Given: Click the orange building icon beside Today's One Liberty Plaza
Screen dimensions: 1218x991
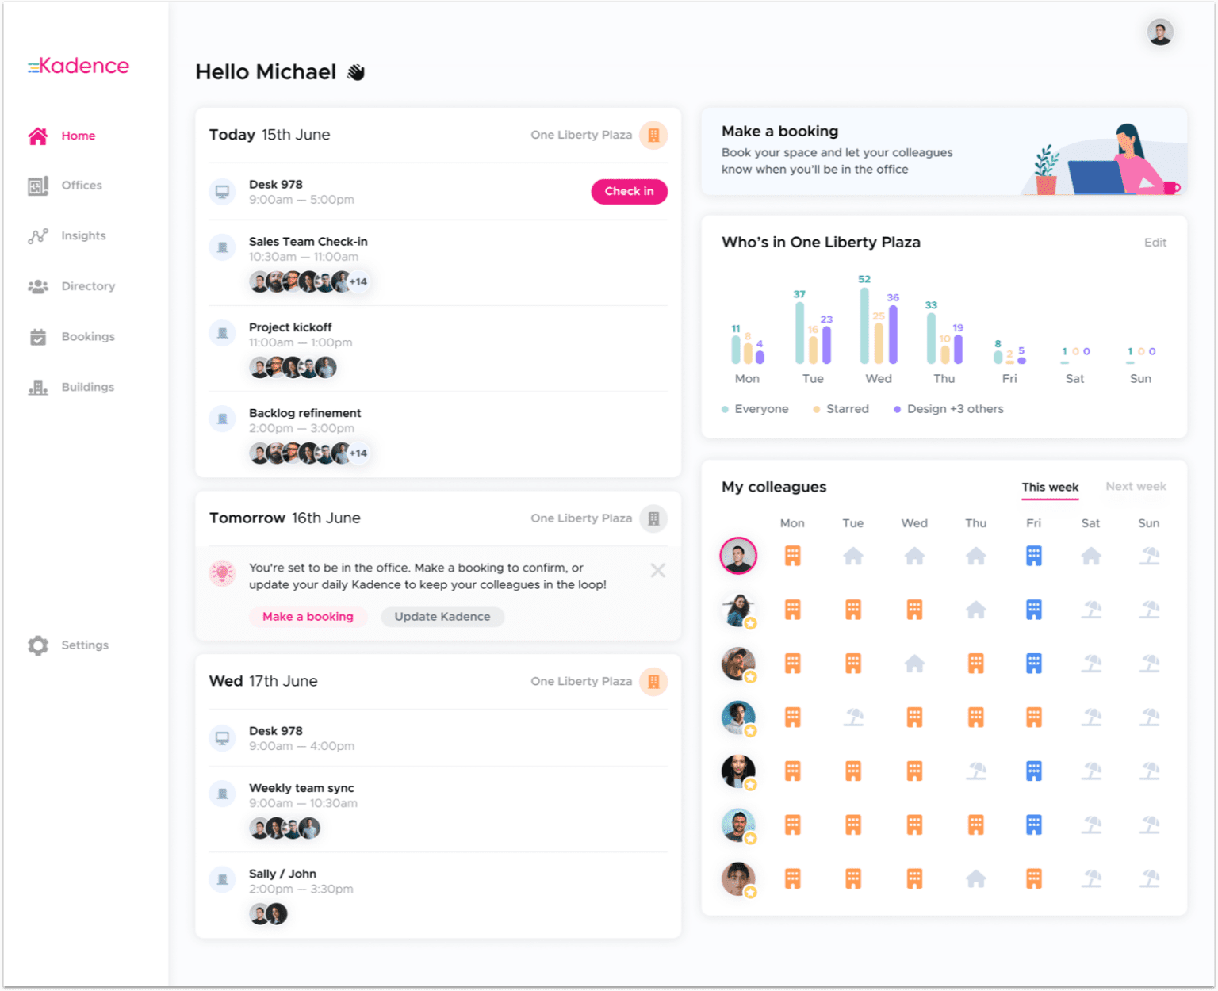Looking at the screenshot, I should tap(653, 136).
